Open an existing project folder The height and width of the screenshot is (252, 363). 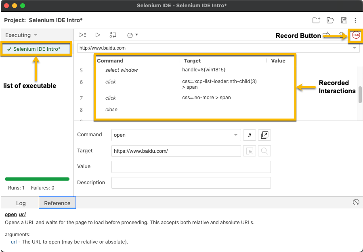point(330,20)
